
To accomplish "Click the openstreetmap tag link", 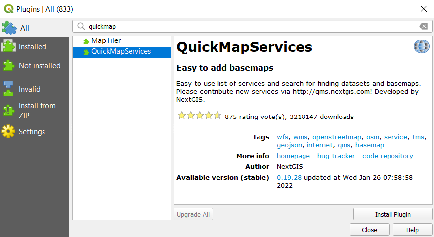I will click(337, 137).
